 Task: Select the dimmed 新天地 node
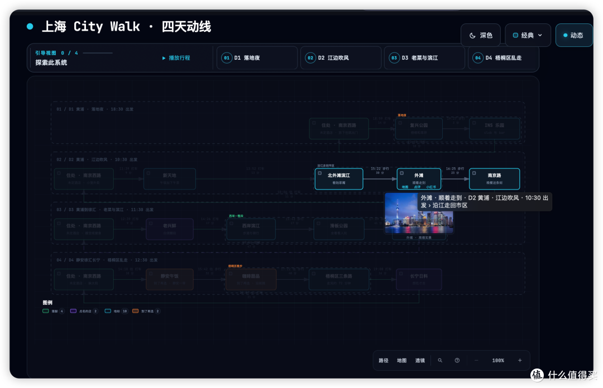[170, 179]
